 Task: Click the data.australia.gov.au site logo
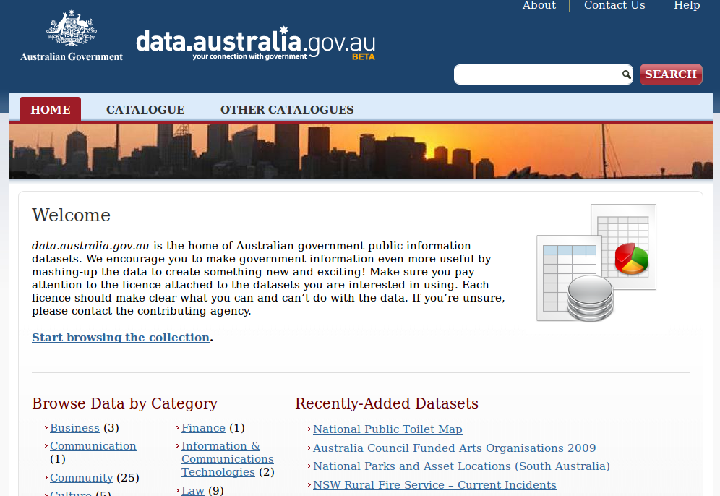point(255,44)
